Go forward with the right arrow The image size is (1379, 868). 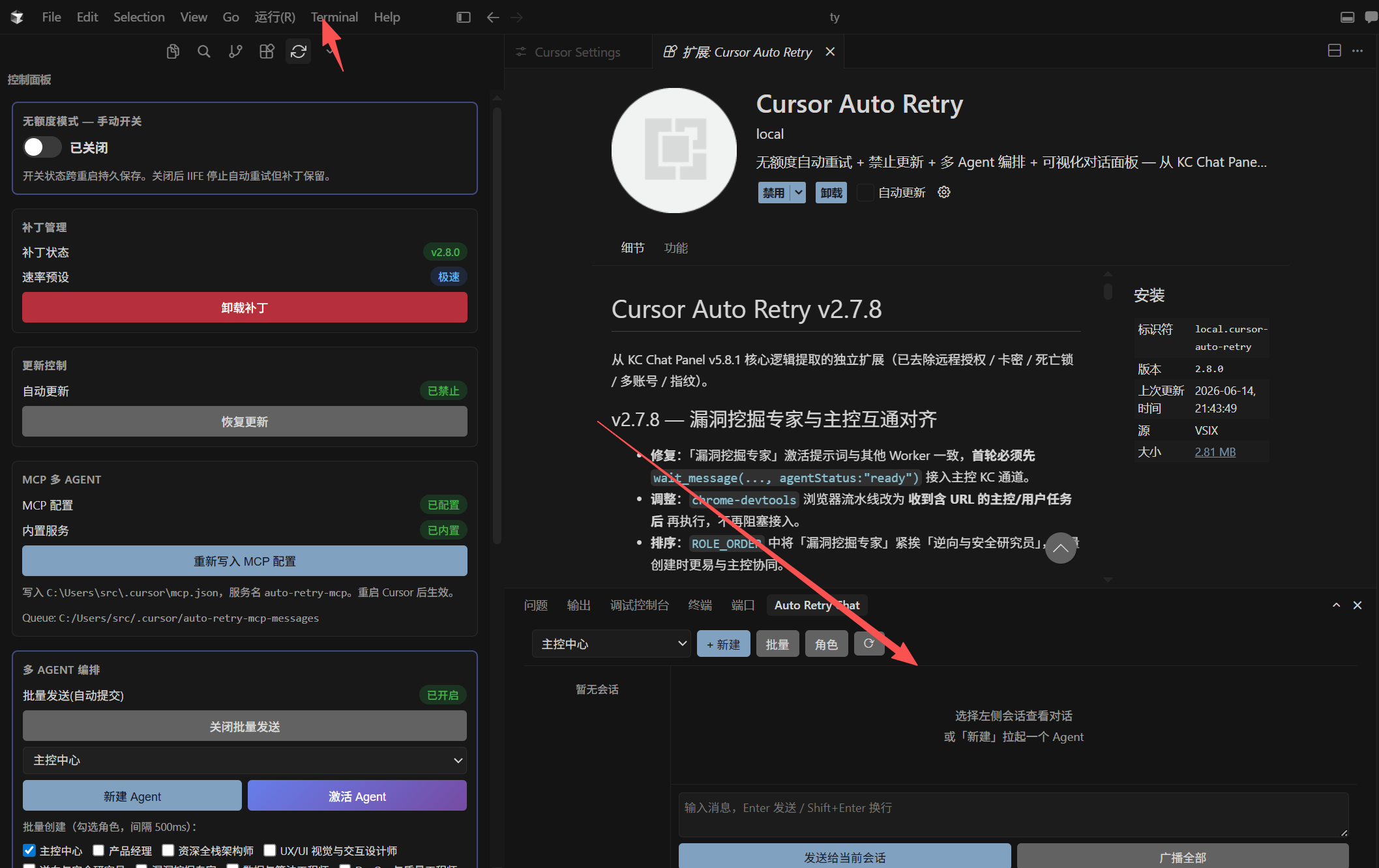(516, 17)
